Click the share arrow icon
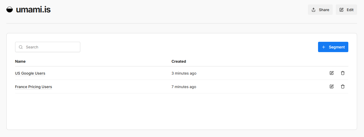 click(314, 10)
